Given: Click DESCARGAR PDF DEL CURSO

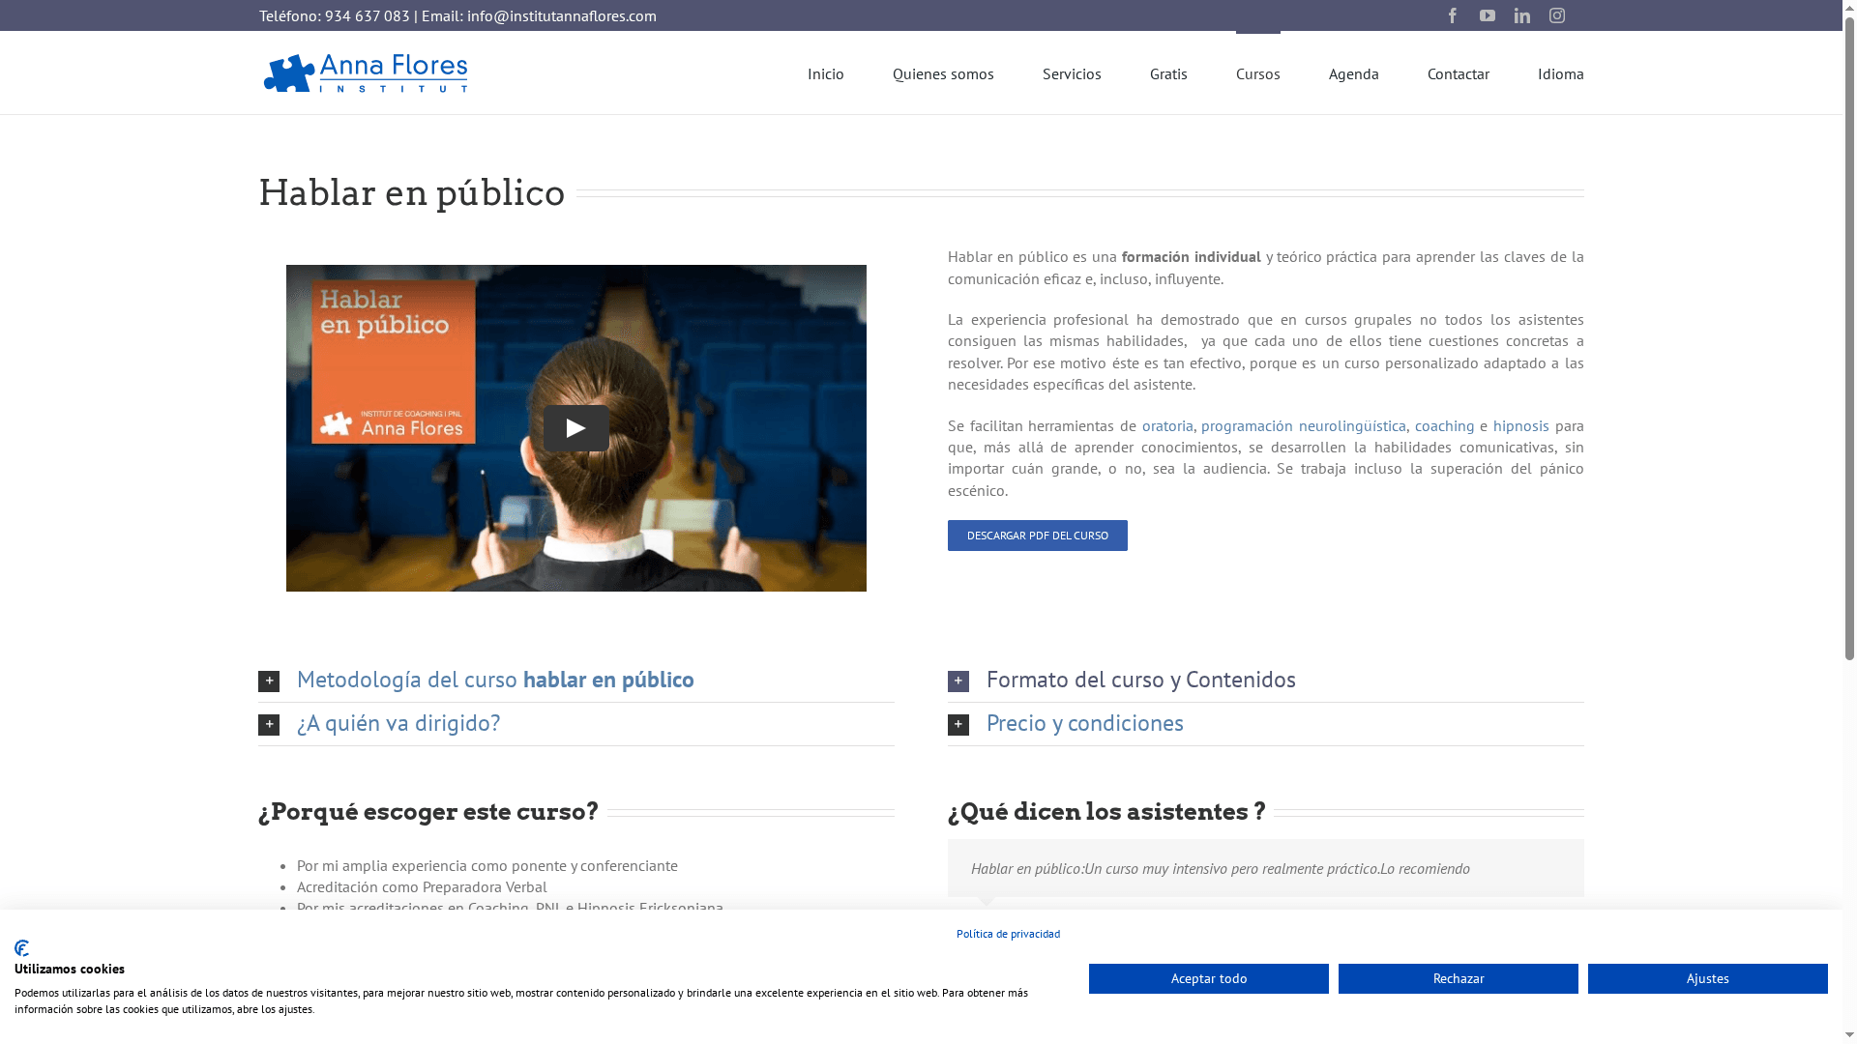Looking at the screenshot, I should tap(1037, 535).
